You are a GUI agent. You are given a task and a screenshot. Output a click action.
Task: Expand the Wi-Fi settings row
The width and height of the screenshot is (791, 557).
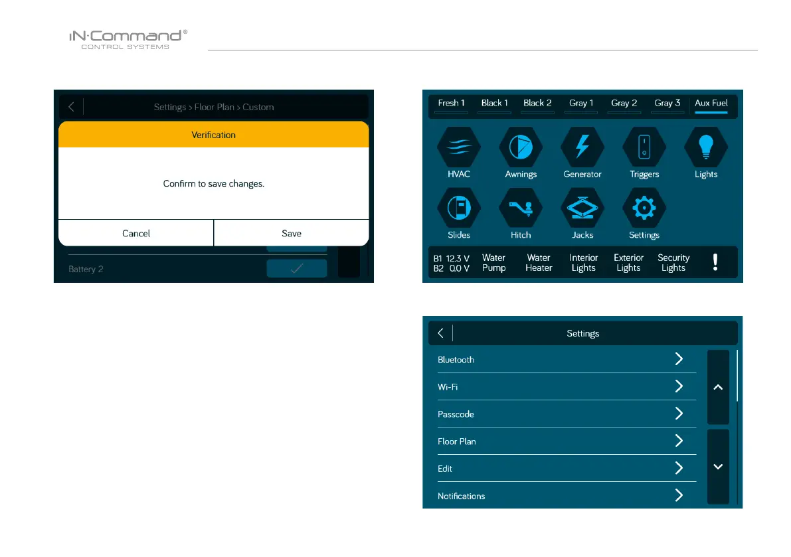click(x=567, y=386)
